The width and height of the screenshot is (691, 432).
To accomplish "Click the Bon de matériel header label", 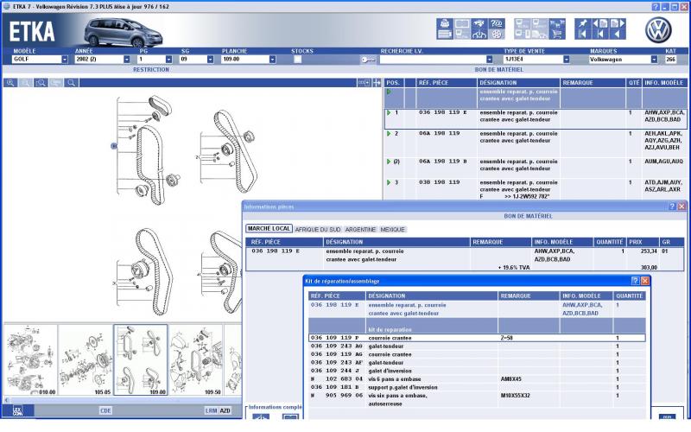I will click(x=499, y=70).
